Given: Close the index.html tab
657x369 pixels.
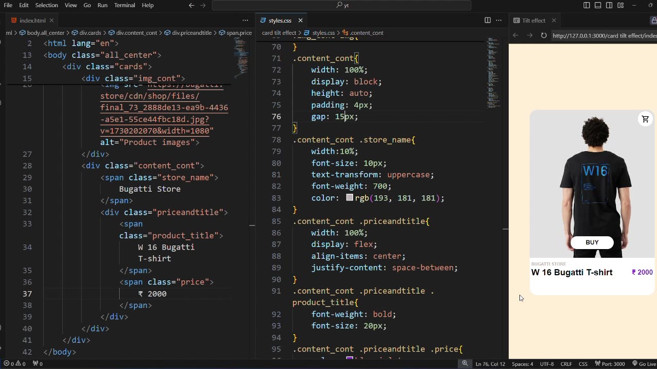Looking at the screenshot, I should click(51, 20).
